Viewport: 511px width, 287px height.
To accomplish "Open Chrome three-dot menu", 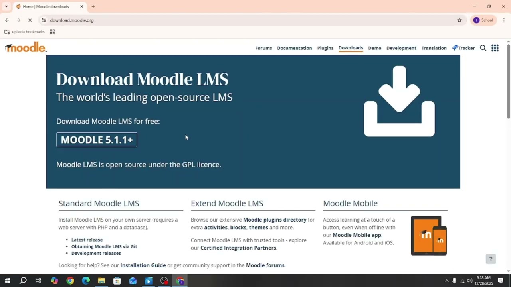I will 504,20.
